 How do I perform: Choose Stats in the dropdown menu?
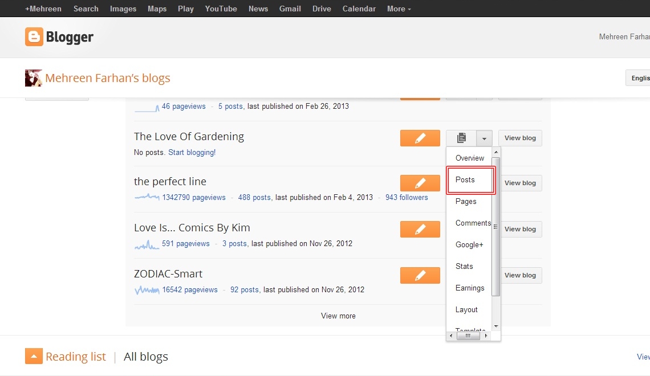point(464,266)
